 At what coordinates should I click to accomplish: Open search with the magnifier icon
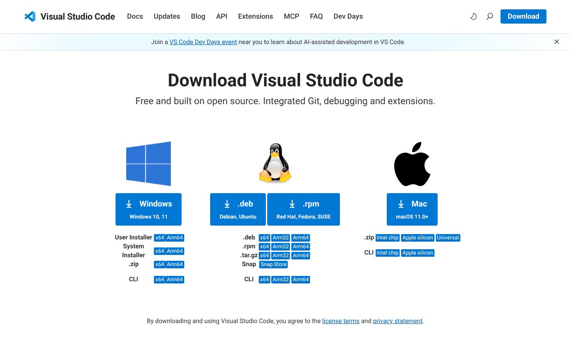489,16
